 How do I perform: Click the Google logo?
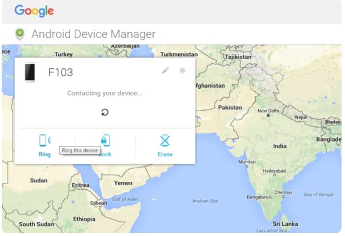(x=34, y=11)
